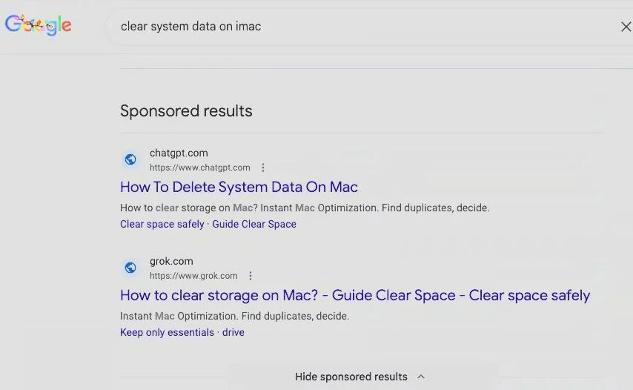The image size is (633, 390).
Task: Open the three-dot menu next to chatgpt.com URL
Action: click(263, 168)
